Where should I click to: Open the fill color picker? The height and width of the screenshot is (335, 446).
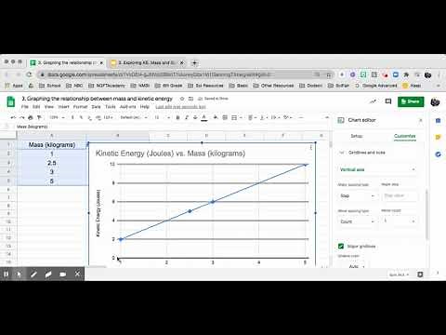[x=216, y=117]
